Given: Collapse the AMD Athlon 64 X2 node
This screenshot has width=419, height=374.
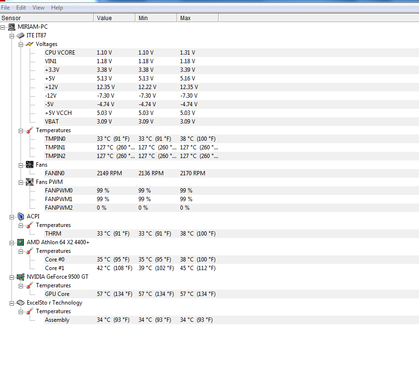Looking at the screenshot, I should point(12,243).
